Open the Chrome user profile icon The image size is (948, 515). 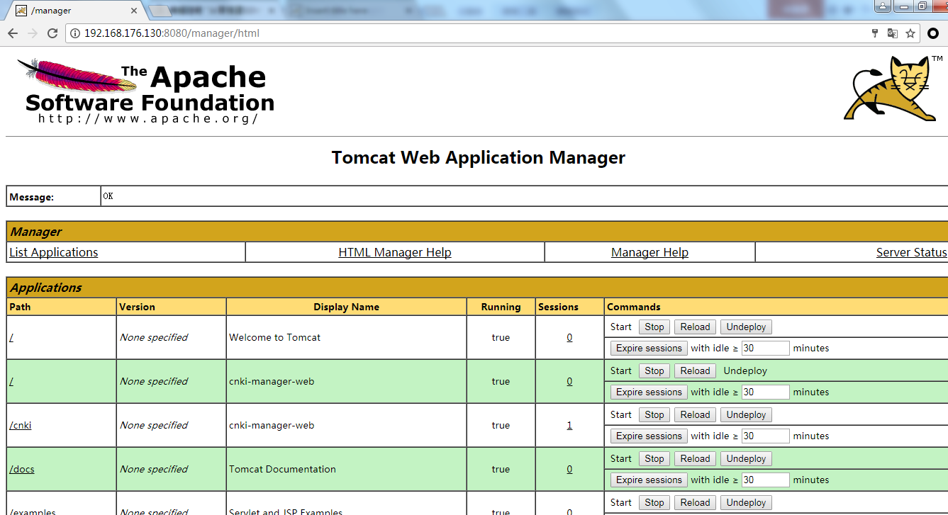(883, 6)
